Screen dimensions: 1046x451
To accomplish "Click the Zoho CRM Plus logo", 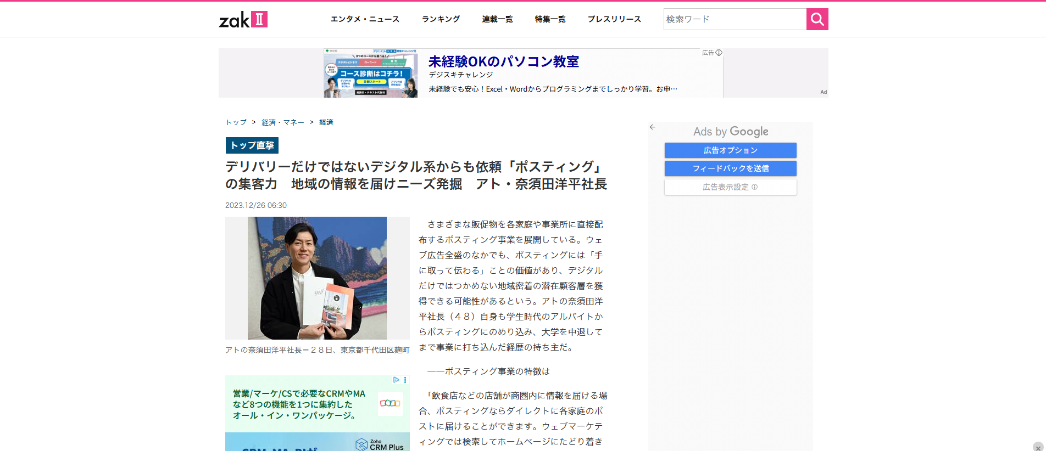I will pyautogui.click(x=380, y=444).
